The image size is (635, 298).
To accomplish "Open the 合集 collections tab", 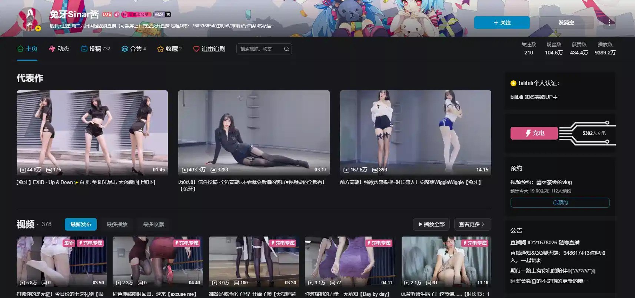I will [134, 49].
